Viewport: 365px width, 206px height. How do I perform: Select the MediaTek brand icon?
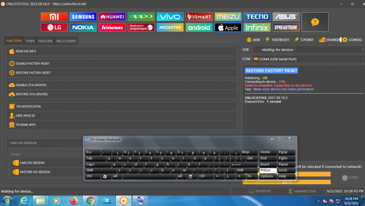pos(170,27)
